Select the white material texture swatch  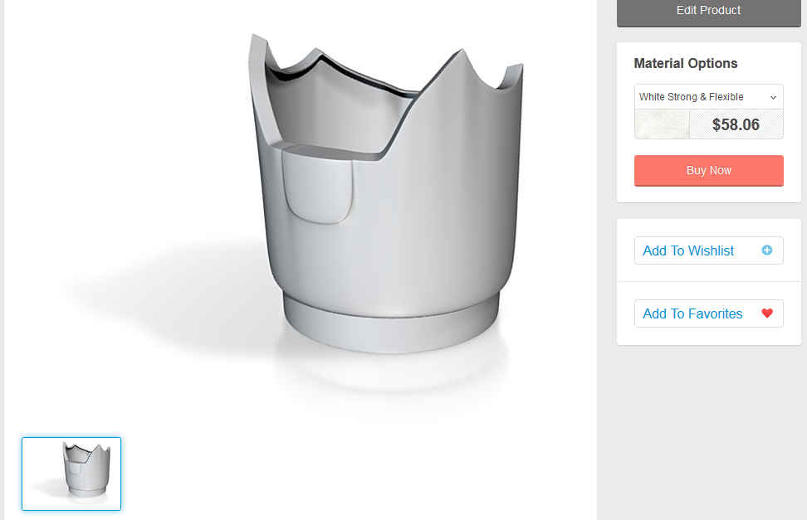662,124
